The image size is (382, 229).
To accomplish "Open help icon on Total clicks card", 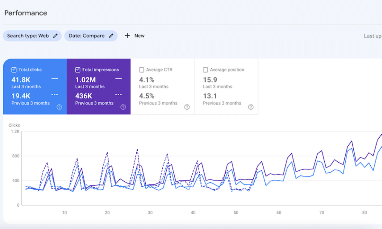I will point(59,107).
